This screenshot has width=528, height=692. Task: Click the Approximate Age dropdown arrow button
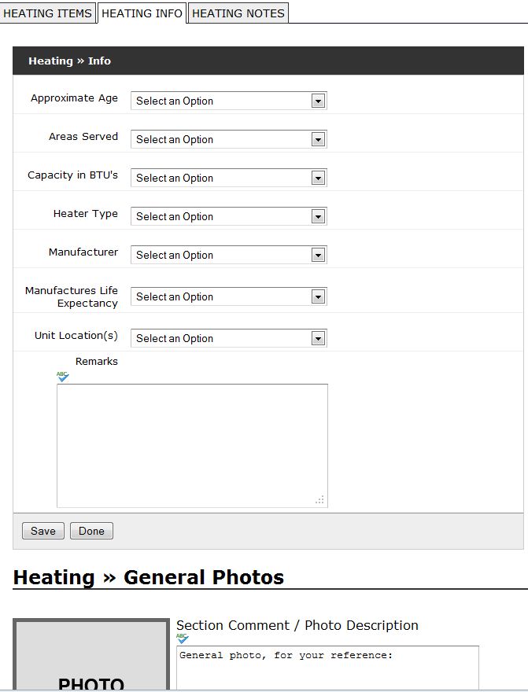(318, 101)
